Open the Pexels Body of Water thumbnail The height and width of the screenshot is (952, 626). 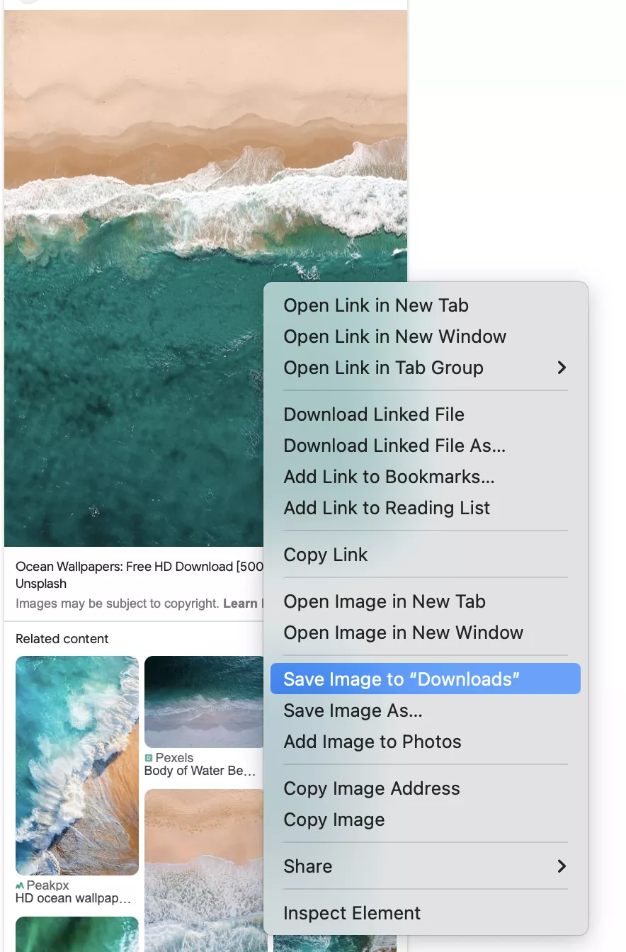pyautogui.click(x=205, y=701)
